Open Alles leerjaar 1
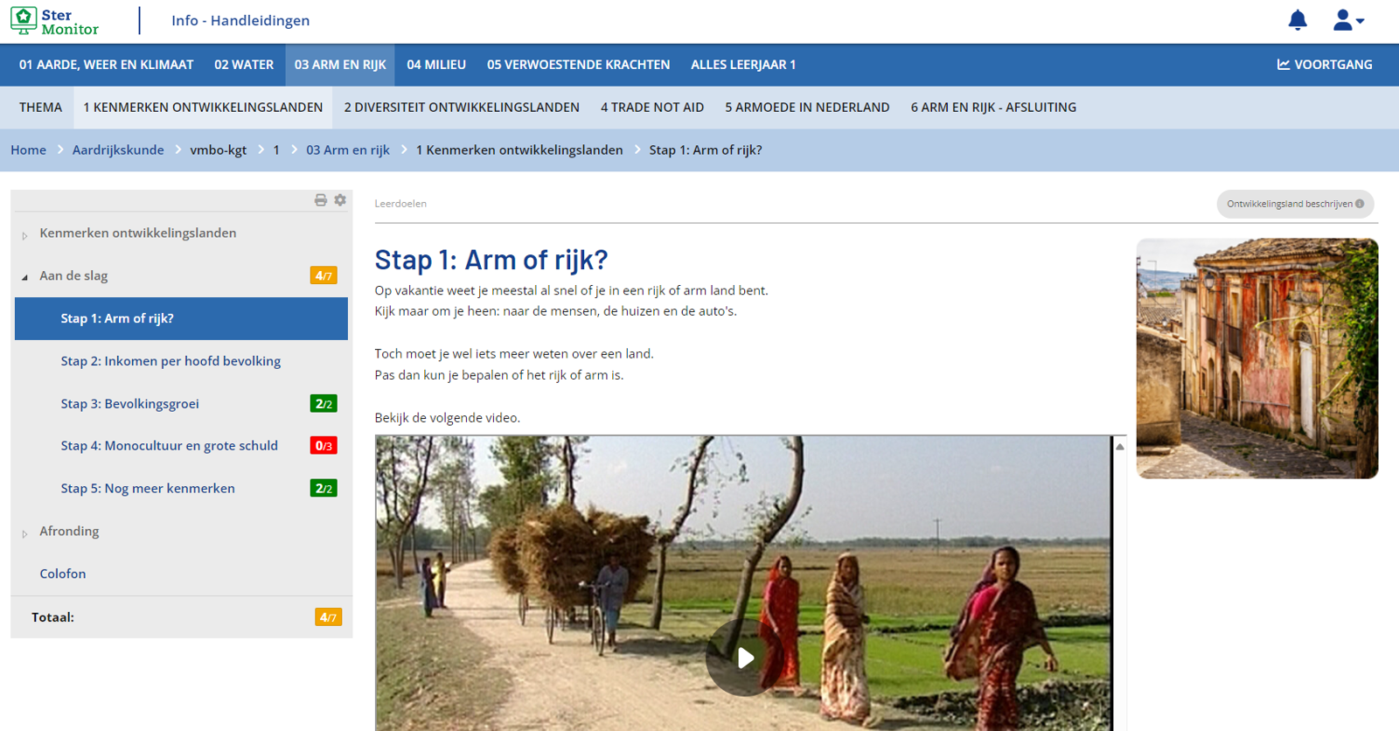 pos(743,65)
